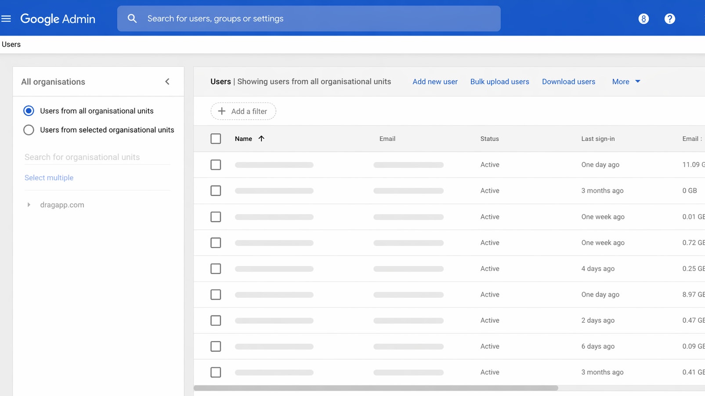
Task: Click the Active status of the 11.09 GB user
Action: click(490, 165)
